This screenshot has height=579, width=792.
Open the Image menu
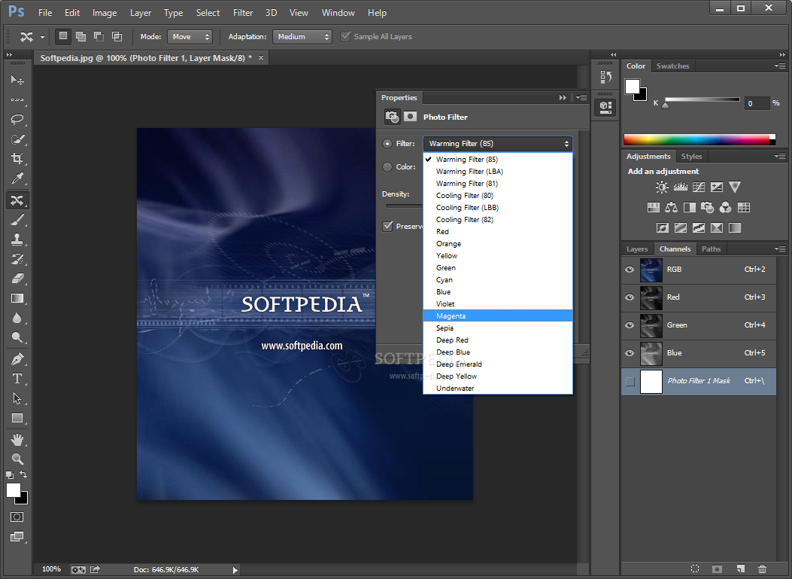click(105, 13)
